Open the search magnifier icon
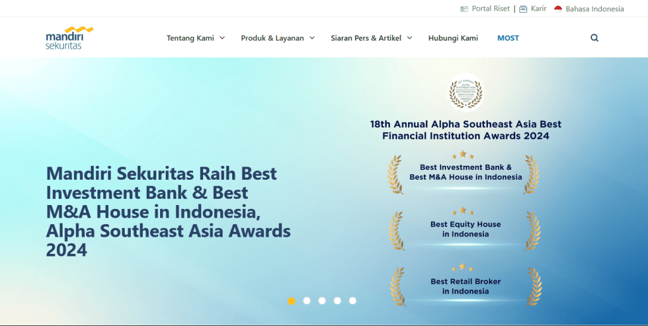 point(594,38)
